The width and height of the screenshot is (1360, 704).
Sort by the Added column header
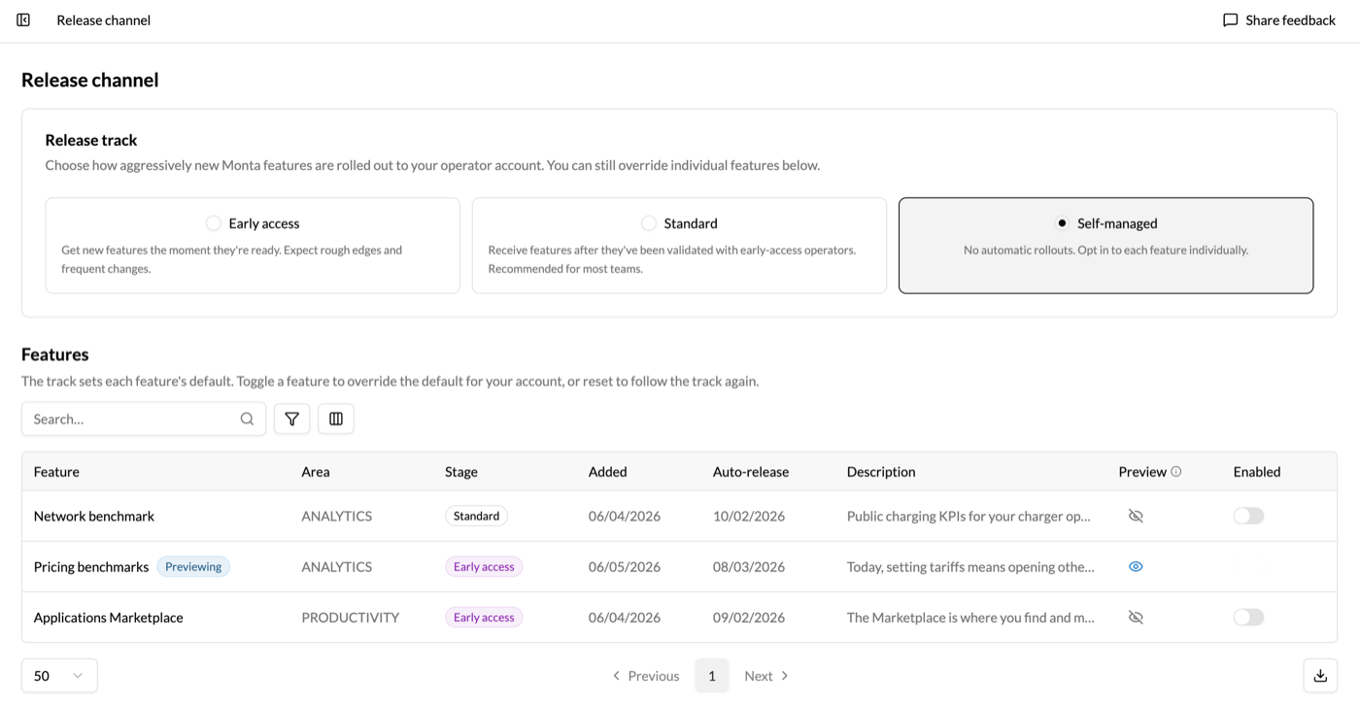(x=607, y=472)
